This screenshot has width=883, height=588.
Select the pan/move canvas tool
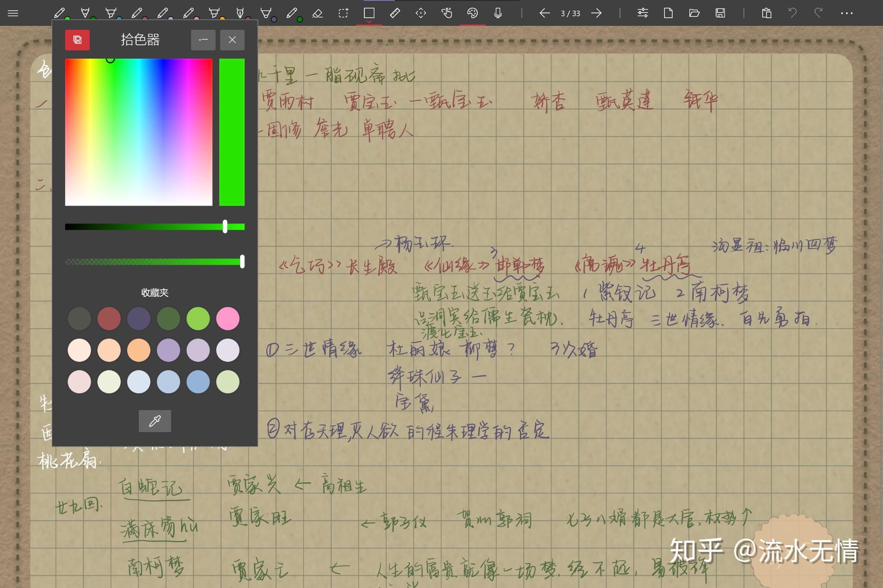coord(421,13)
